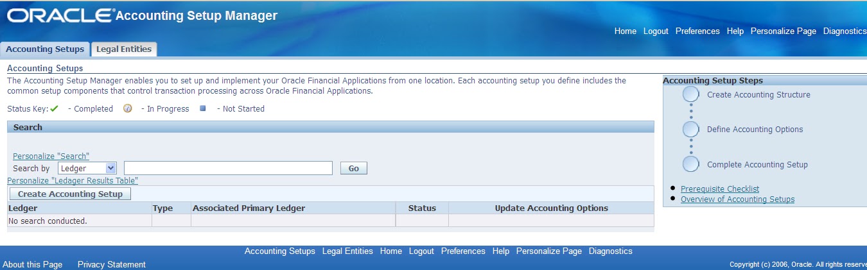Screen dimensions: 867x270
Task: Open the Prerequisite Checklist link
Action: [720, 189]
